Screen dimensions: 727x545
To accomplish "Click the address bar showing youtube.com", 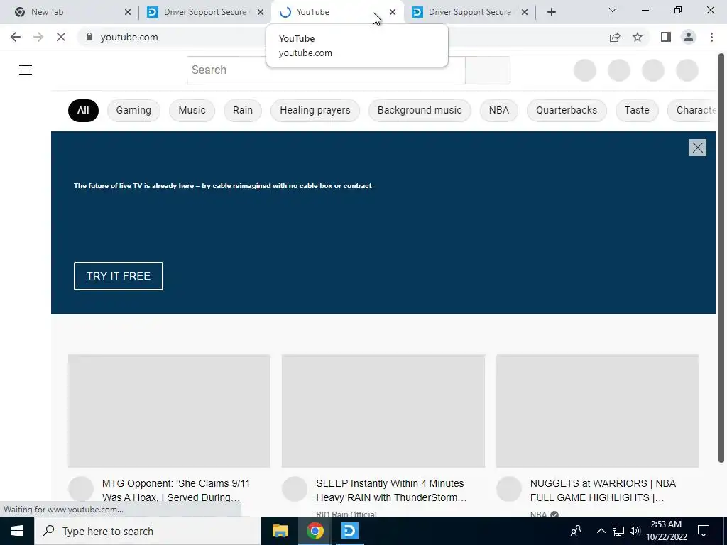I will coord(343,37).
